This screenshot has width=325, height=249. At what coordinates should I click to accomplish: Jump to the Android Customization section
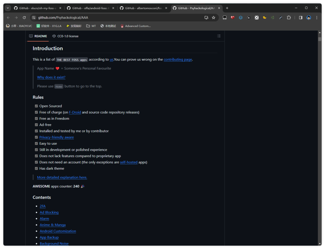pos(58,231)
